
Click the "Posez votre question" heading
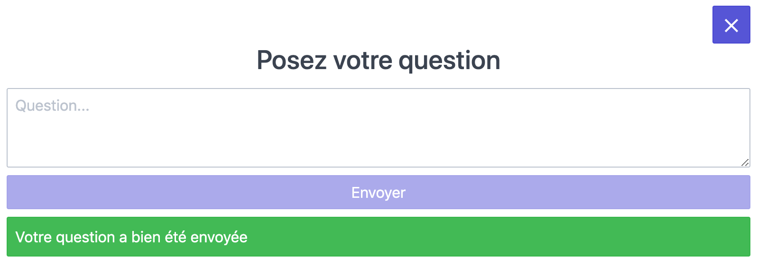tap(378, 61)
